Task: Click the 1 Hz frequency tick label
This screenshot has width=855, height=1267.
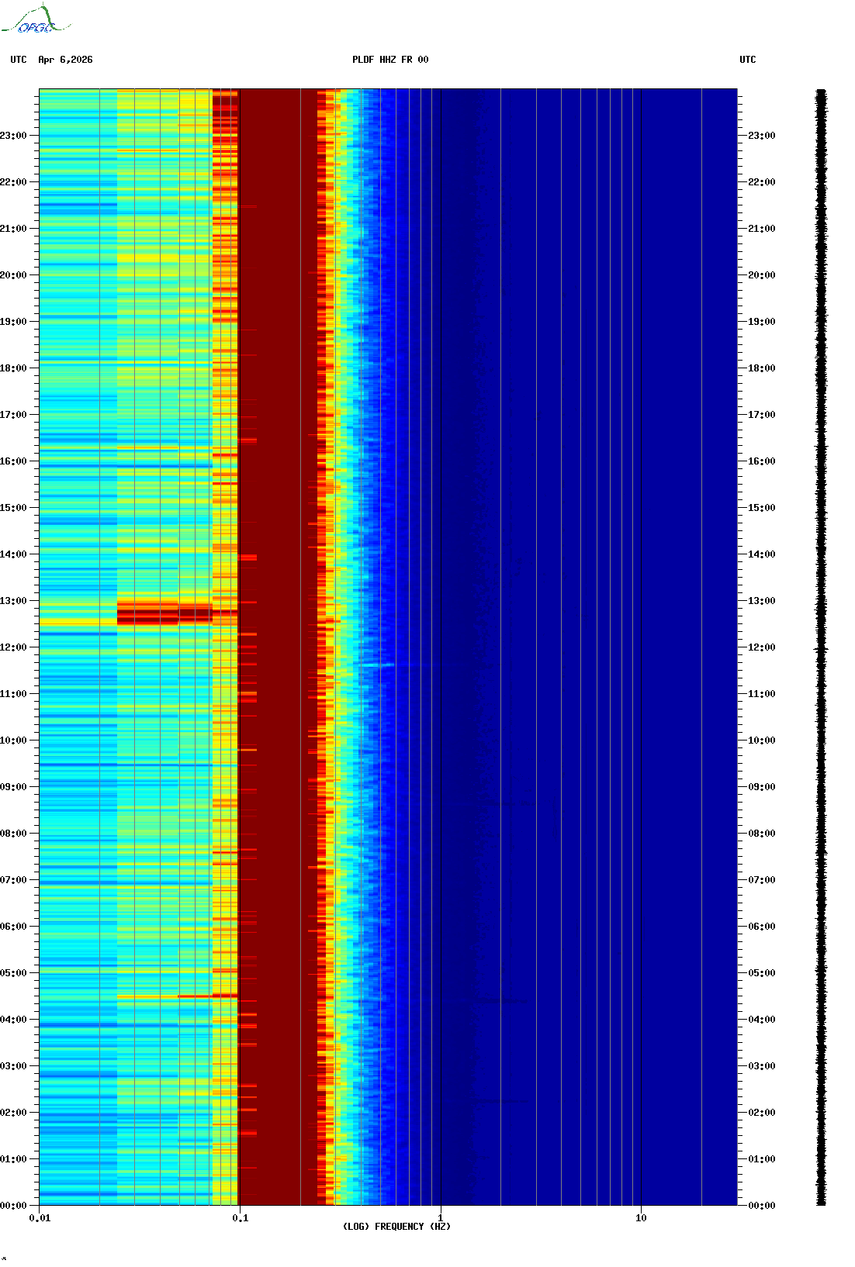Action: click(441, 1218)
